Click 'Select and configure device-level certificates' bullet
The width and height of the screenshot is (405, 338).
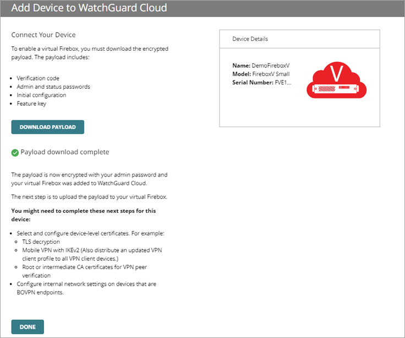click(90, 233)
